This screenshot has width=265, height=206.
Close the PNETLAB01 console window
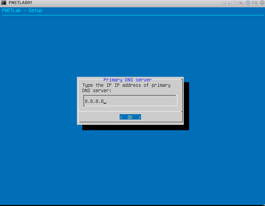tap(262, 3)
